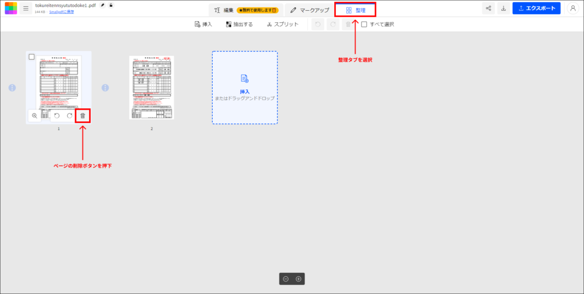584x294 pixels.
Task: Click toolbar rotate left icon
Action: click(318, 24)
